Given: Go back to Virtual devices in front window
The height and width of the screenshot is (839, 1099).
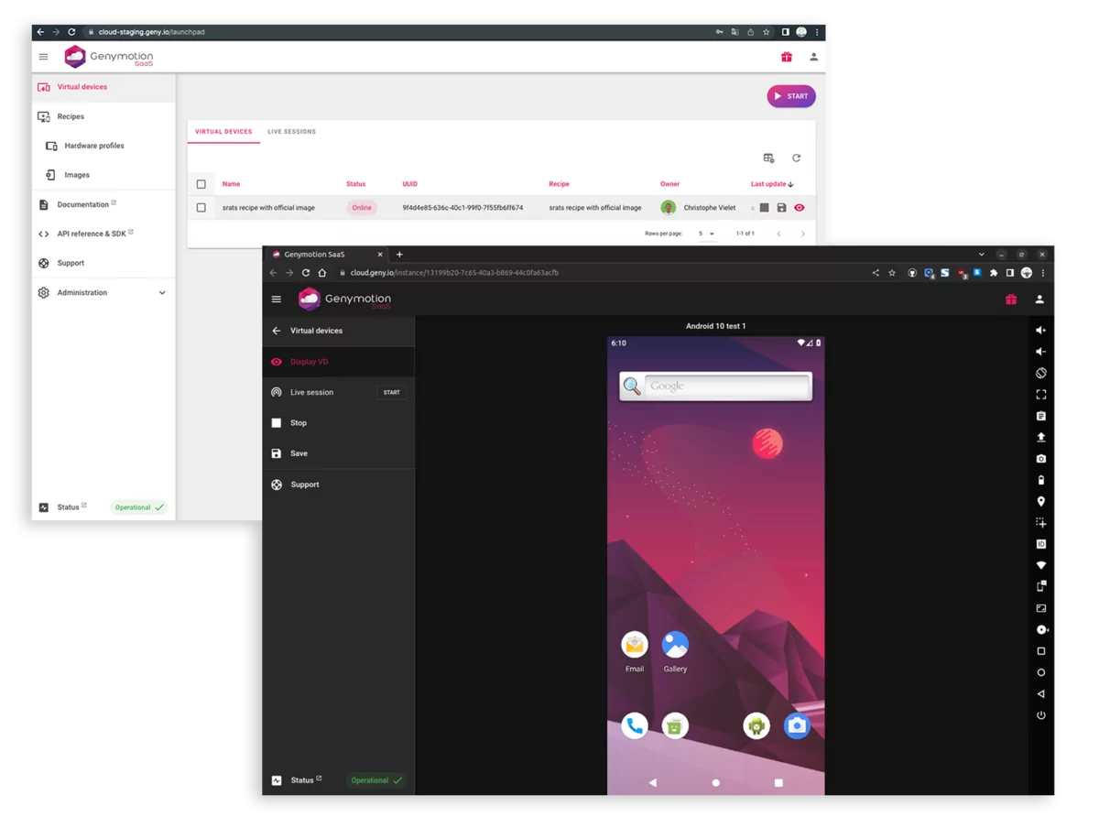Looking at the screenshot, I should pos(338,331).
